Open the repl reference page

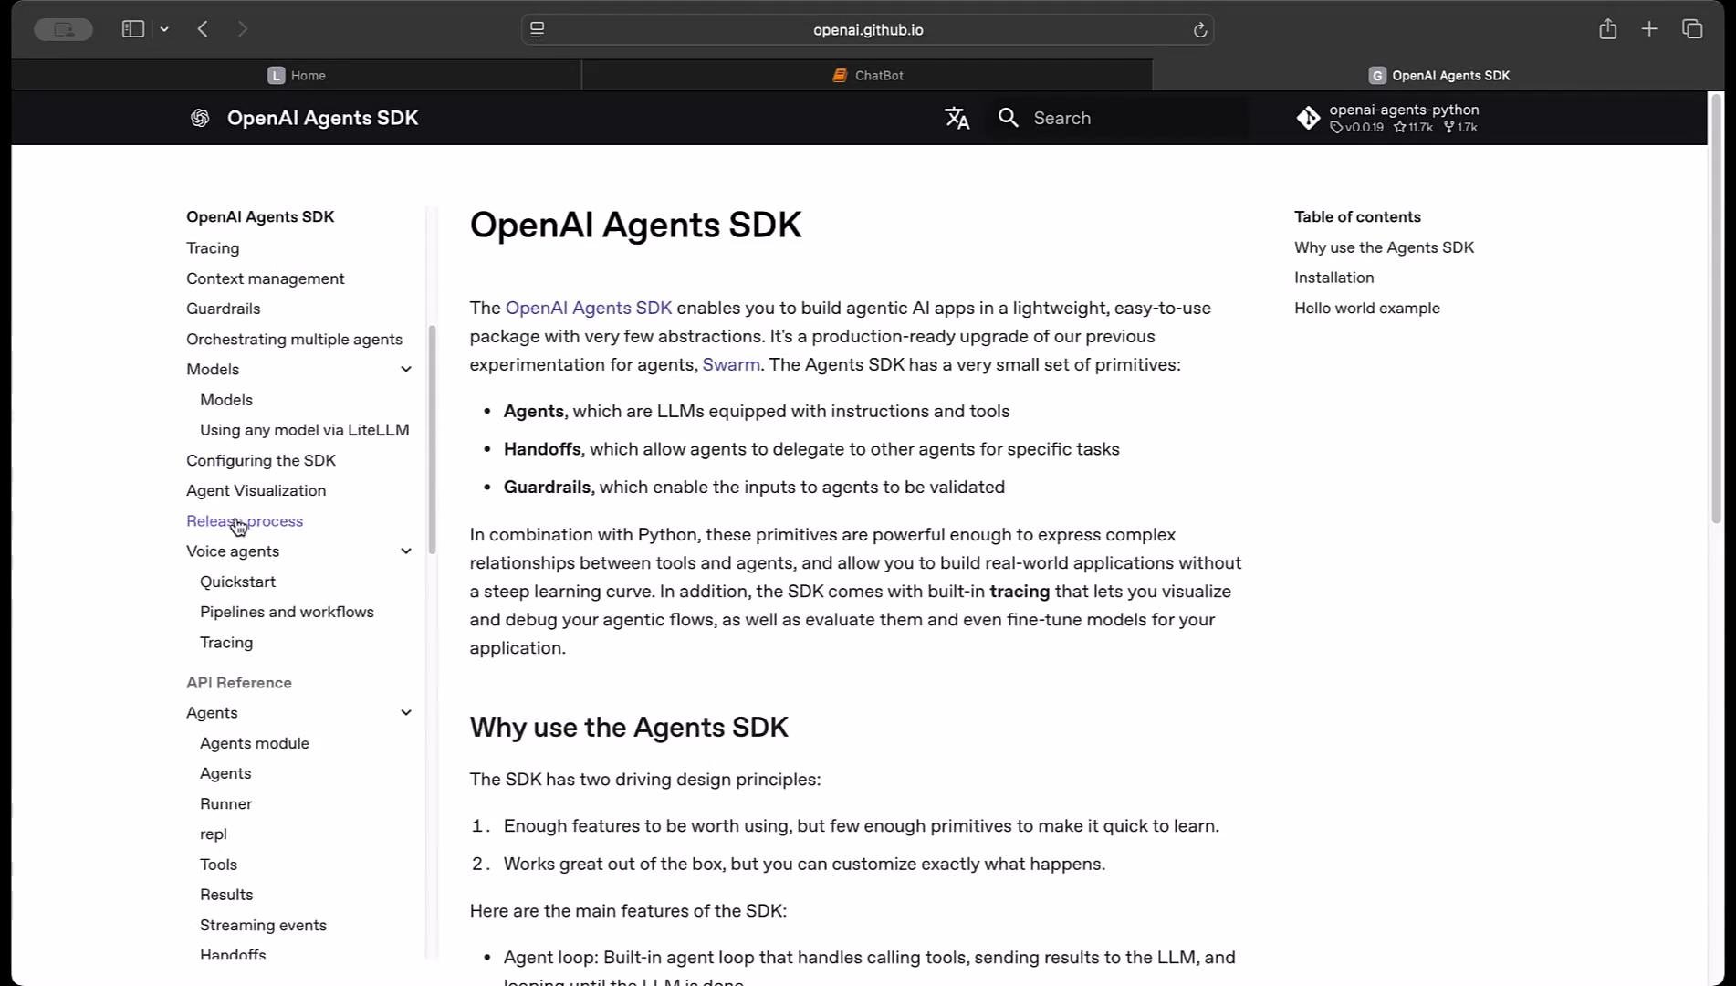coord(214,834)
